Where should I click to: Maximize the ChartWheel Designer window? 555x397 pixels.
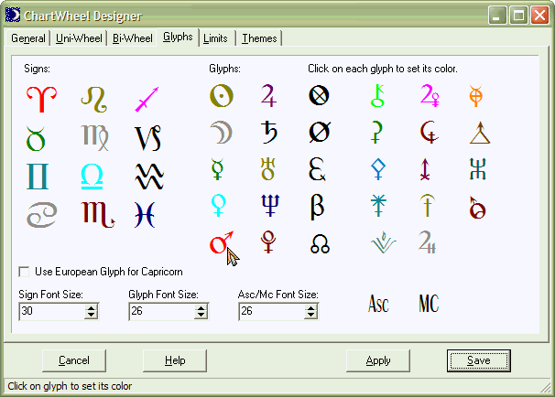(518, 16)
